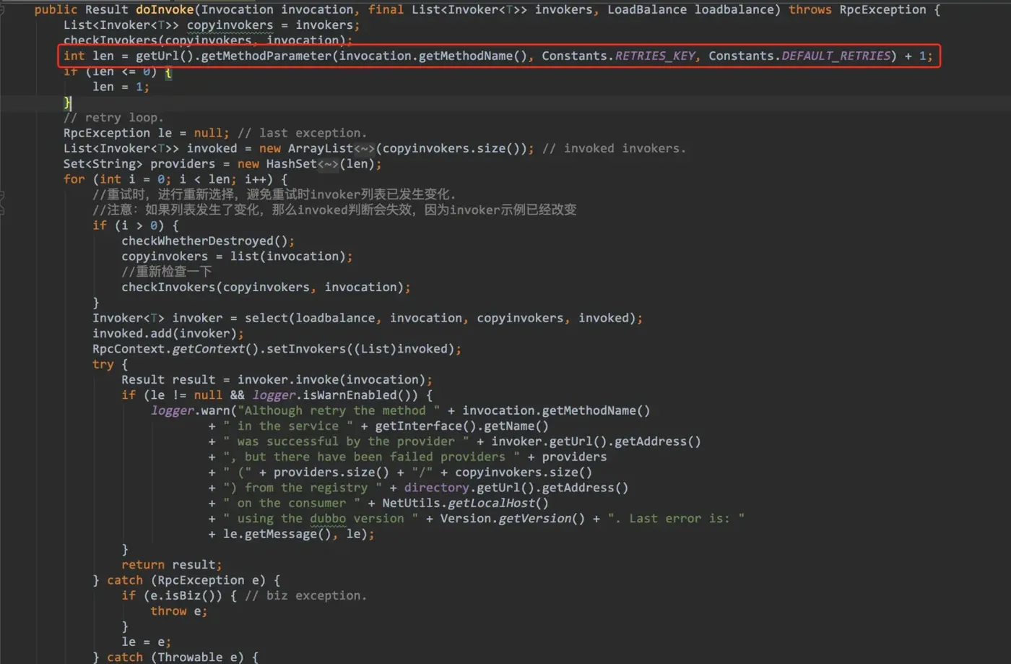
Task: Click the 'for' loop keyword
Action: 74,179
